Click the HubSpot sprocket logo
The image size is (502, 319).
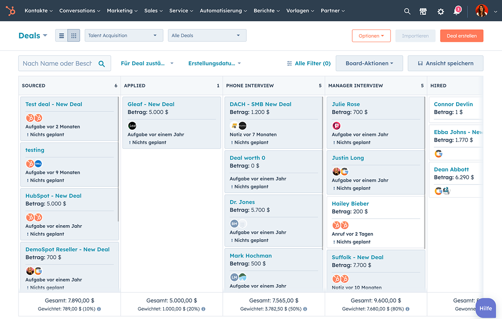point(11,11)
